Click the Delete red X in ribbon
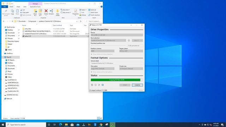 click(x=46, y=11)
